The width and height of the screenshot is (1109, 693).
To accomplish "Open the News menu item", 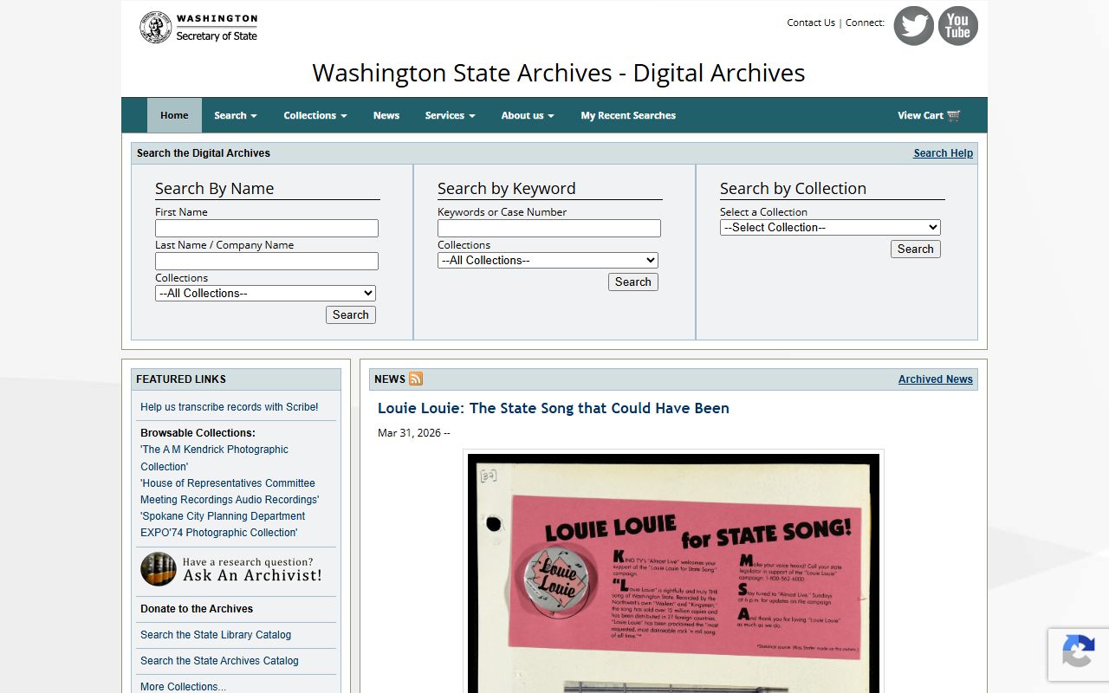I will 386,115.
